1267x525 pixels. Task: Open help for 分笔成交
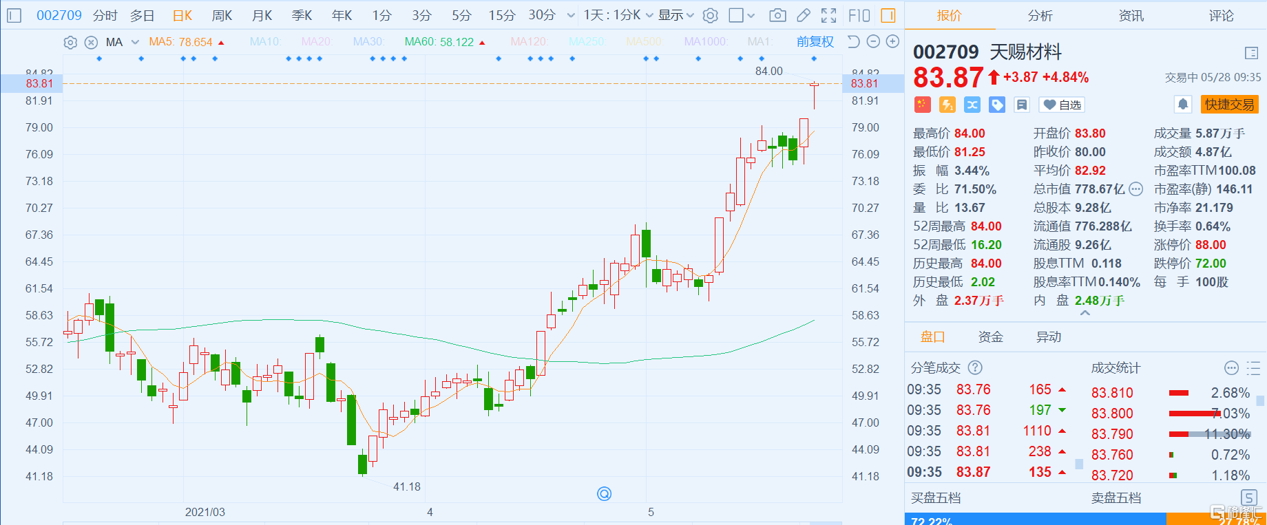(975, 367)
